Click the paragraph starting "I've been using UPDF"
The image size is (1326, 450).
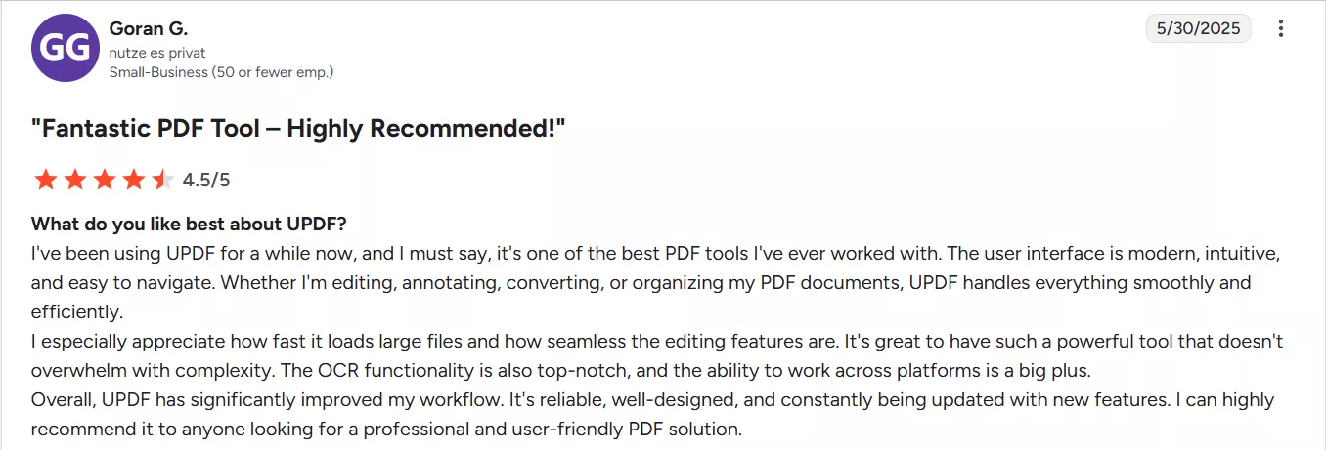click(656, 283)
